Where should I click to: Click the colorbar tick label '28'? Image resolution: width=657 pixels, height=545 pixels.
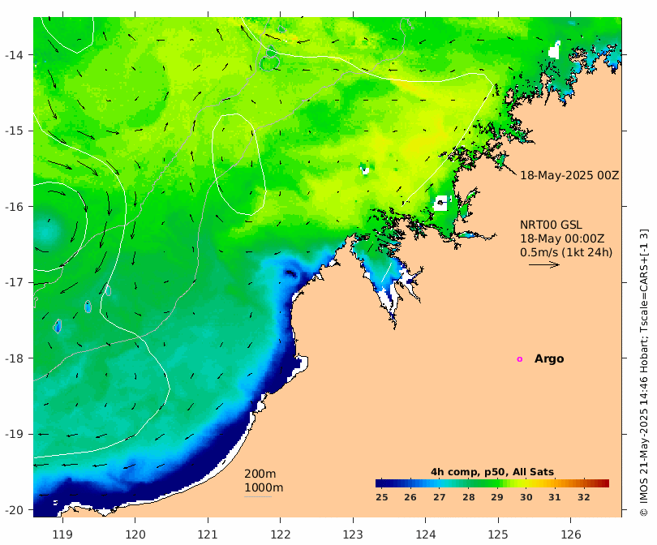point(469,497)
